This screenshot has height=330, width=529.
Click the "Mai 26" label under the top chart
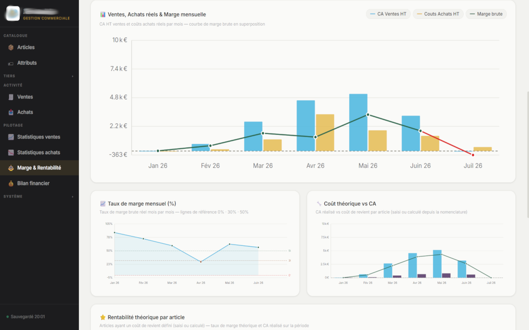[368, 166]
